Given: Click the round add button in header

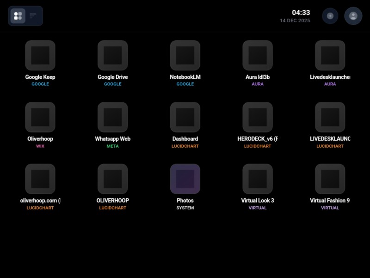Looking at the screenshot, I should [330, 16].
